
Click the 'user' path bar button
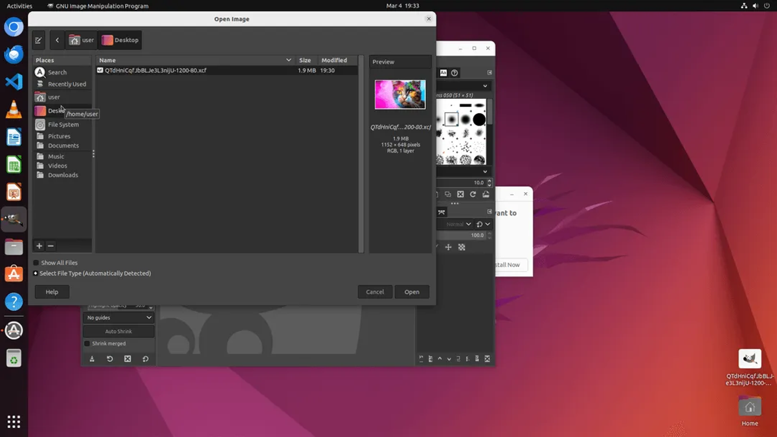point(82,40)
